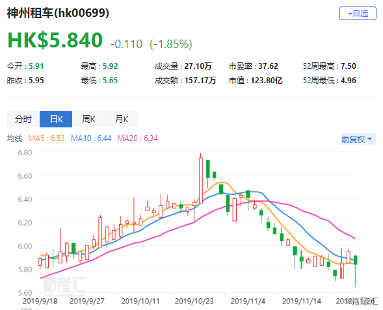Click the 2019/10/23 date axis label
Screen dimensions: 383x310
(x=194, y=301)
